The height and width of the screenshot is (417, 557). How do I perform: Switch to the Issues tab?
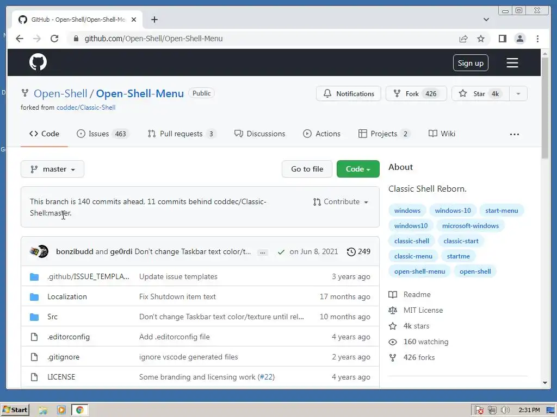tap(102, 134)
